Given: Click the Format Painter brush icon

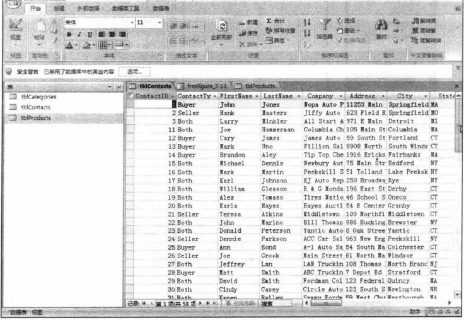Looking at the screenshot, I should point(55,40).
